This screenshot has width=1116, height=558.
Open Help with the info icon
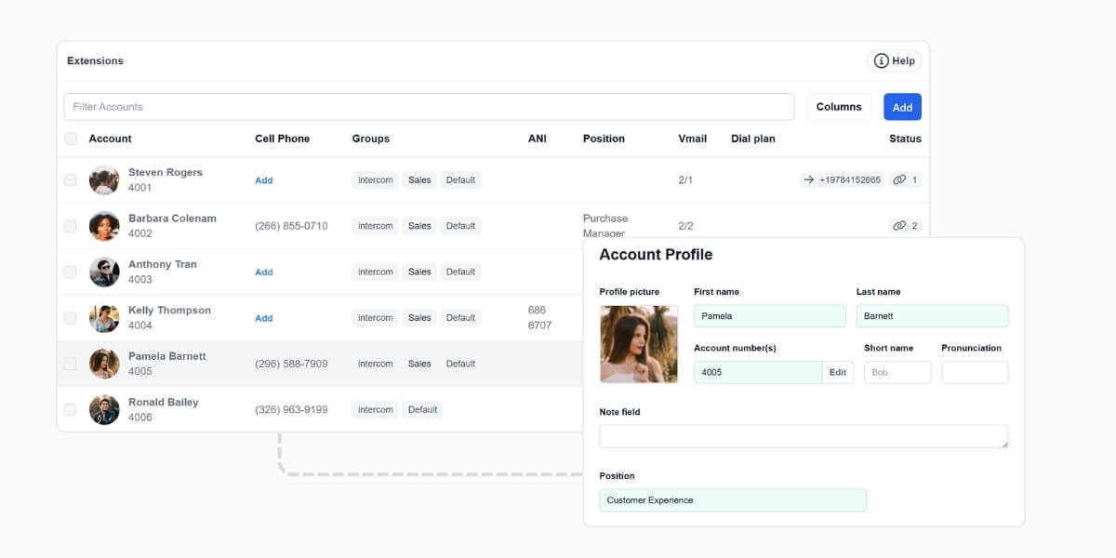pos(894,60)
